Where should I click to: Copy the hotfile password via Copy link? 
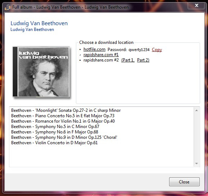pyautogui.click(x=157, y=50)
